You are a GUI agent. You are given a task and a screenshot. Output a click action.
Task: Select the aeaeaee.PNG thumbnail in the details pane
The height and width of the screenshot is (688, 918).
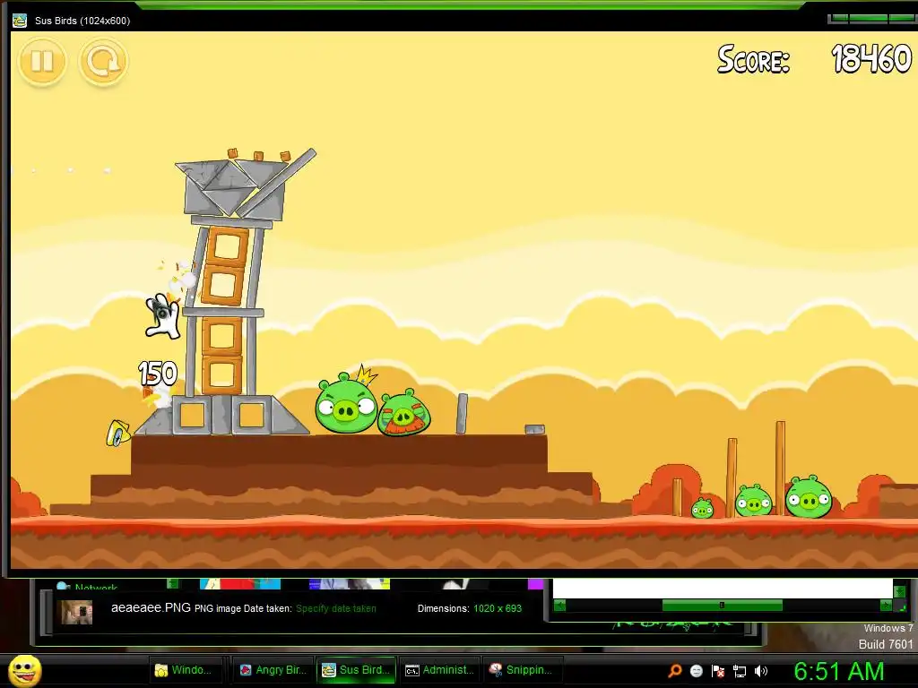77,612
